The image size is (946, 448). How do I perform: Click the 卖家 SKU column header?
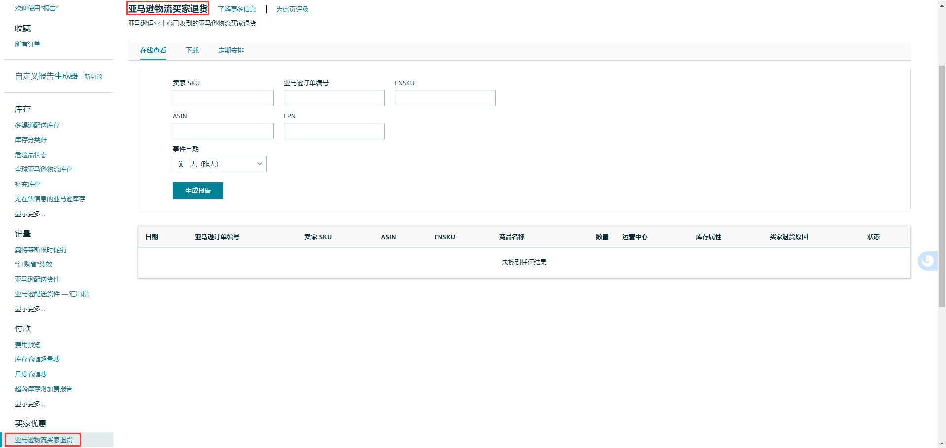tap(318, 237)
